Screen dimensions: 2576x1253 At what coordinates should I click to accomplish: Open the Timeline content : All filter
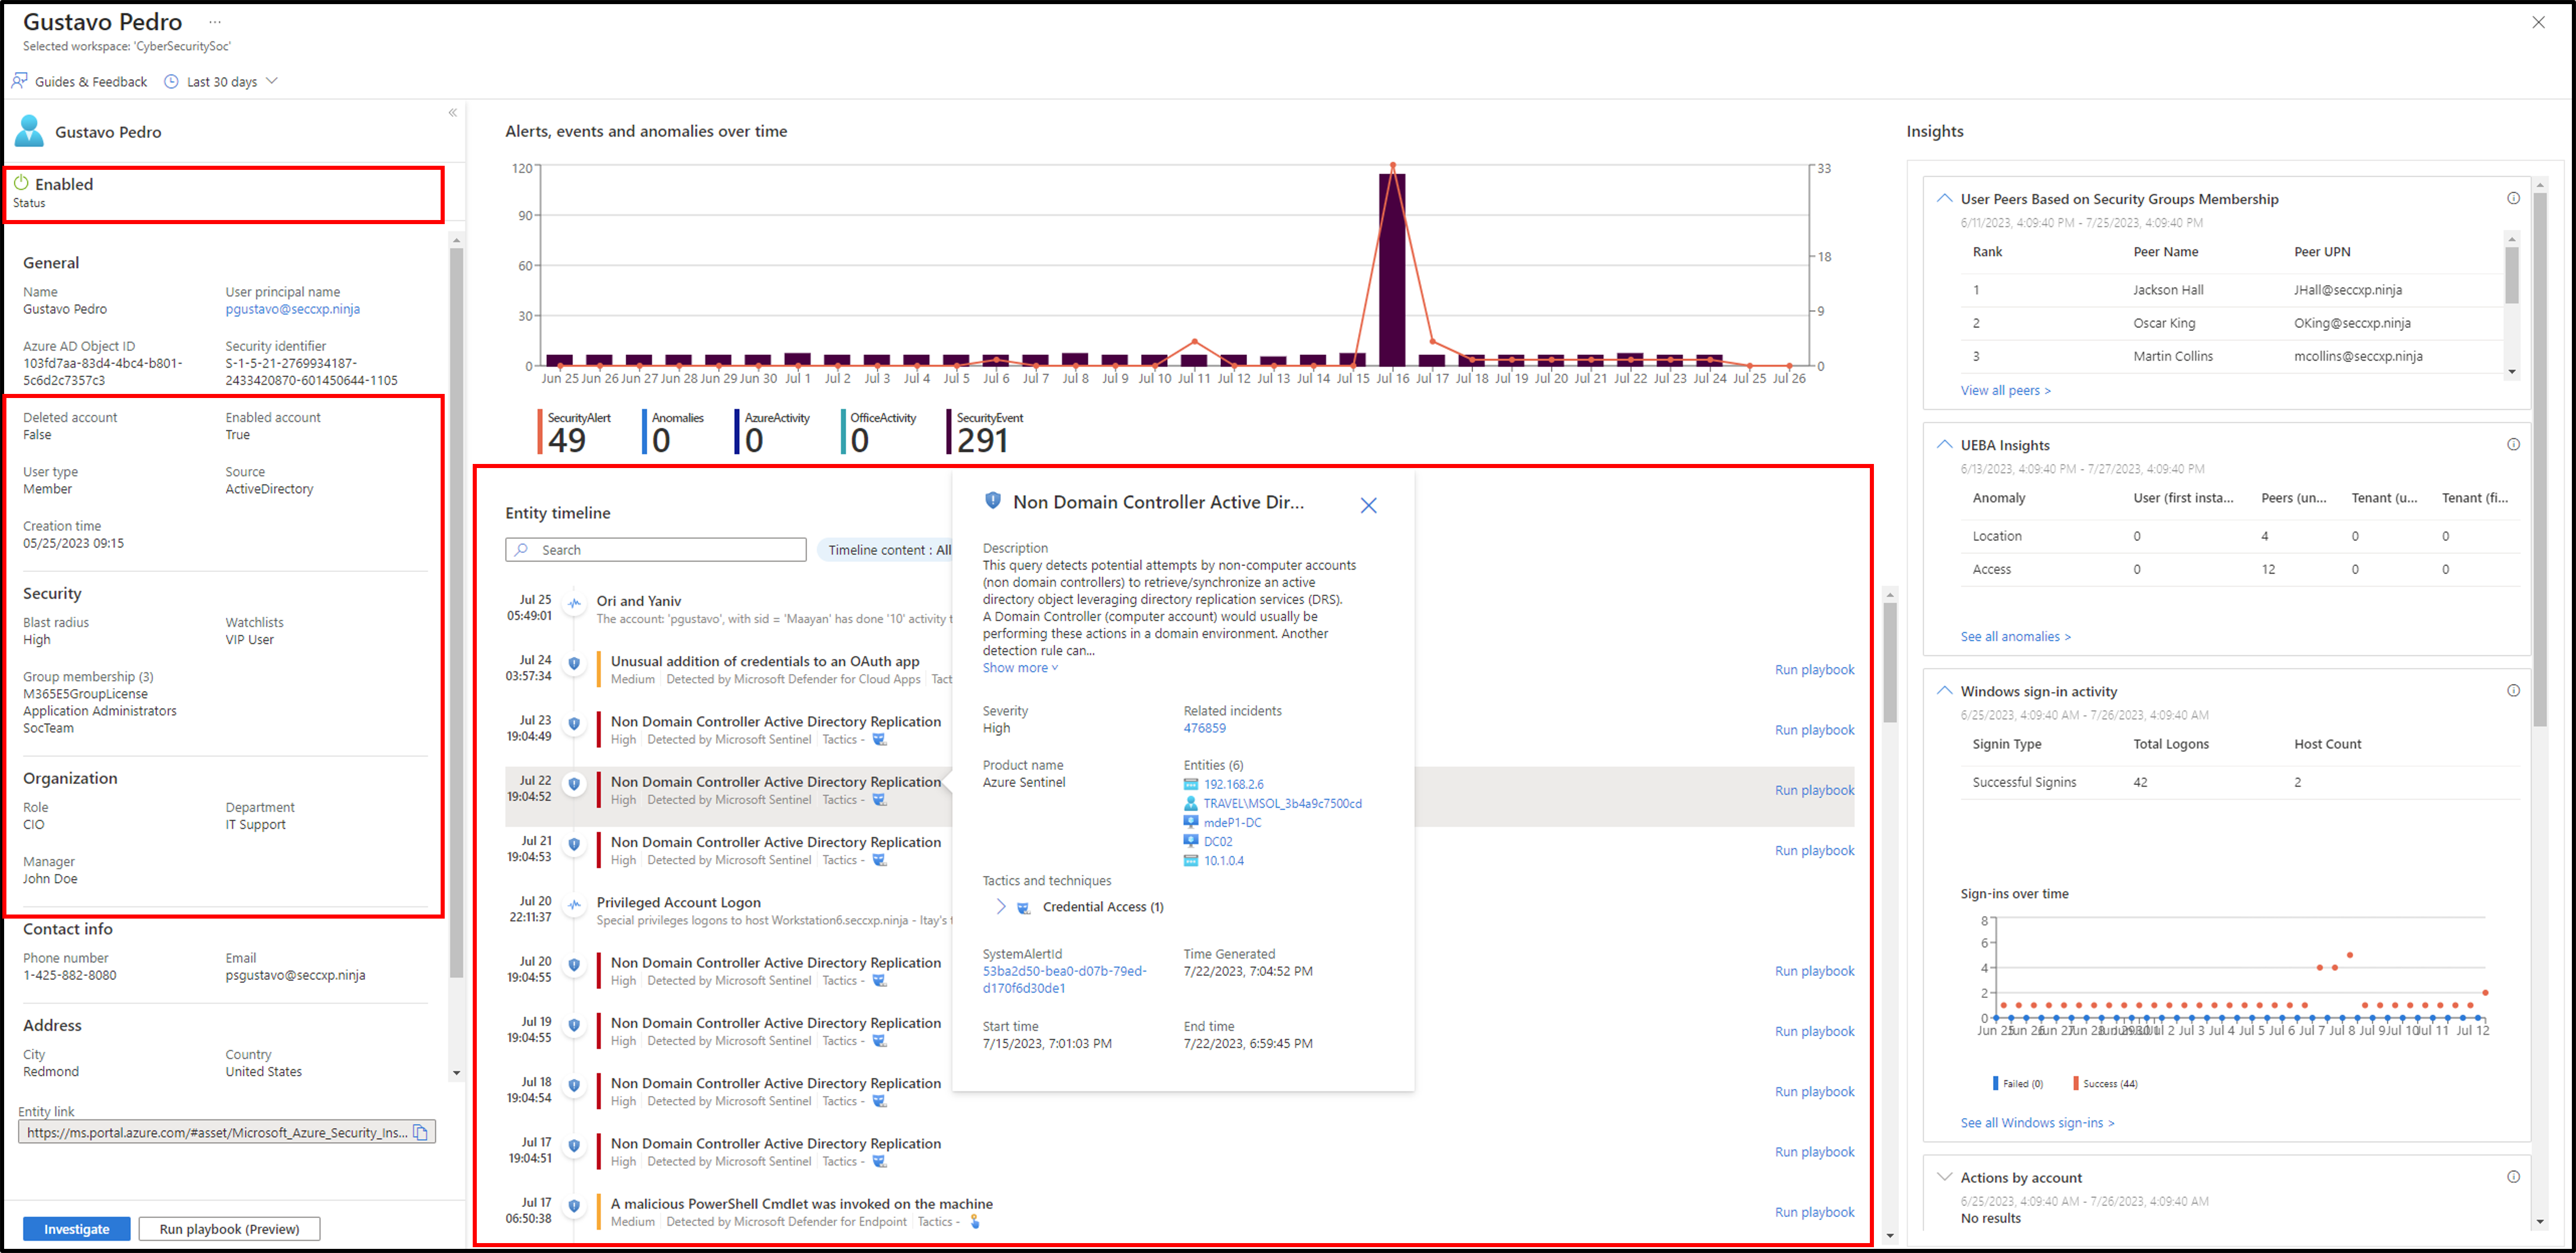[886, 549]
